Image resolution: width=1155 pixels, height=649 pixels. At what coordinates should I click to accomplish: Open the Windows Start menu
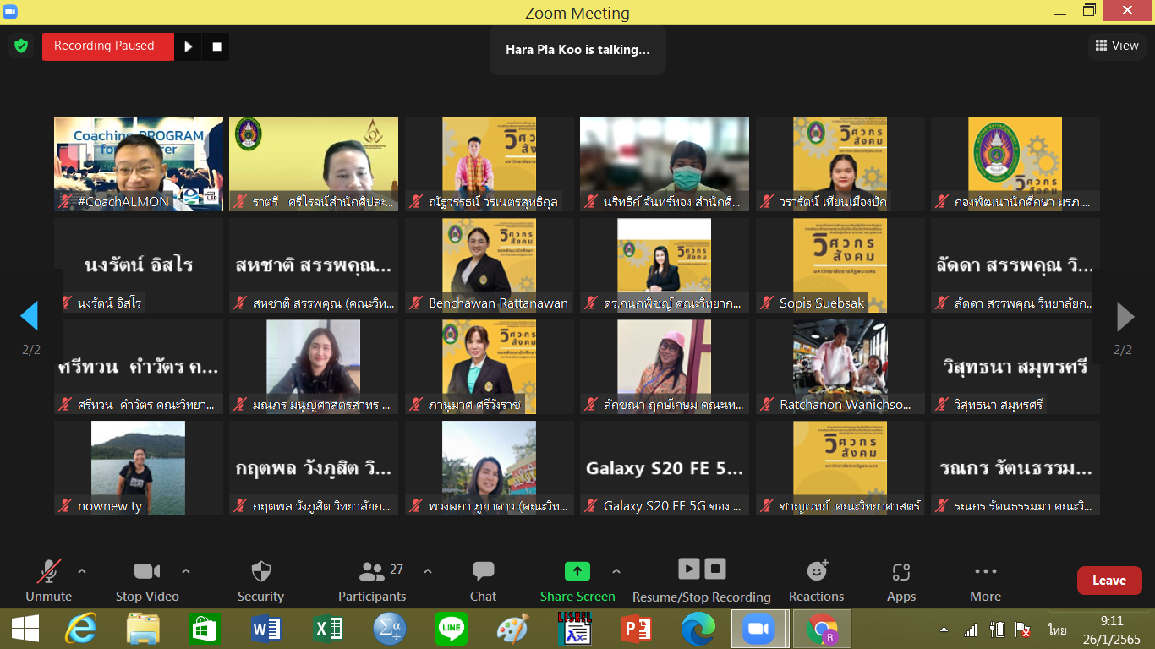click(25, 629)
